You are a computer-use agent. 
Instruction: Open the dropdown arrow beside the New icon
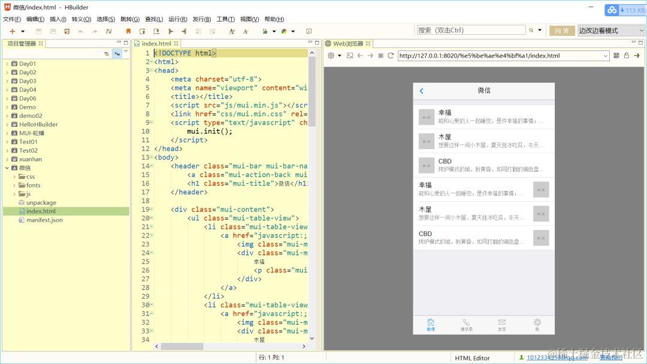(x=23, y=31)
